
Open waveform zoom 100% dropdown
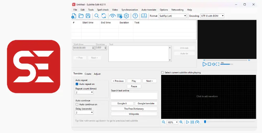(172, 122)
